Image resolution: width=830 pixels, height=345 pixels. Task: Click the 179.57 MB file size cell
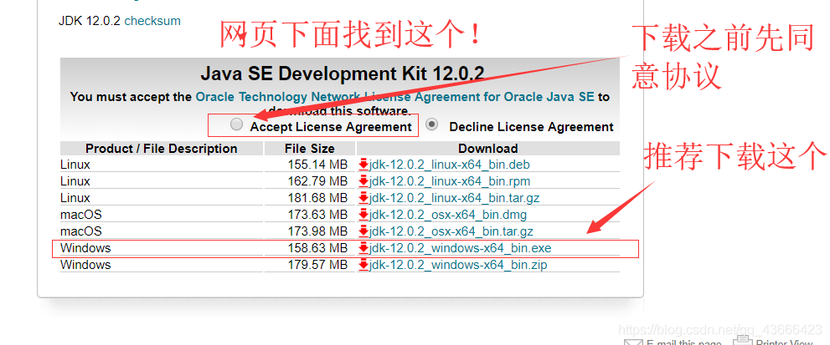click(310, 265)
